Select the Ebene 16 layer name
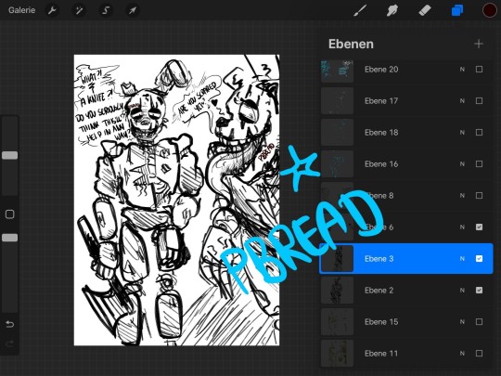 pos(381,164)
